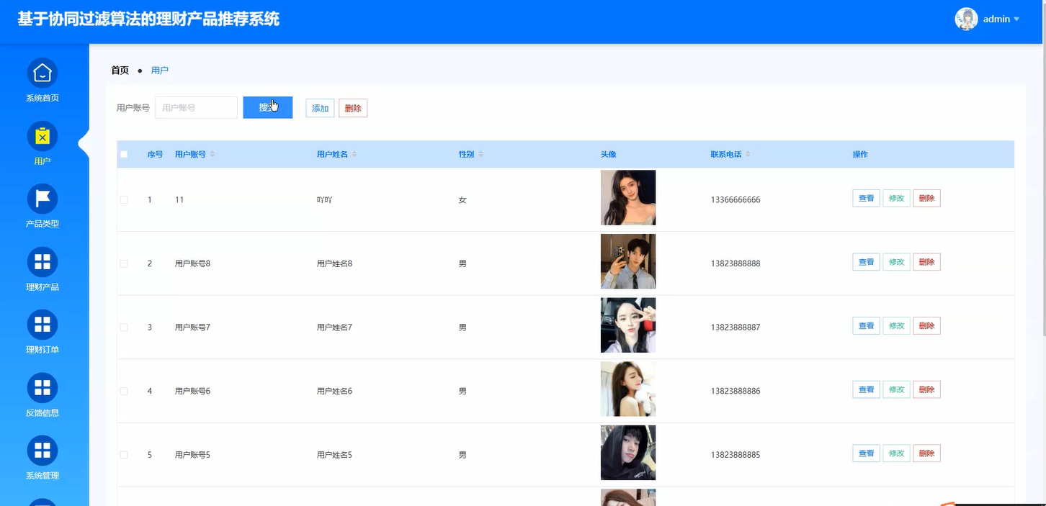Open avatar photo of 用户姓名5
This screenshot has height=506, width=1046.
(628, 453)
